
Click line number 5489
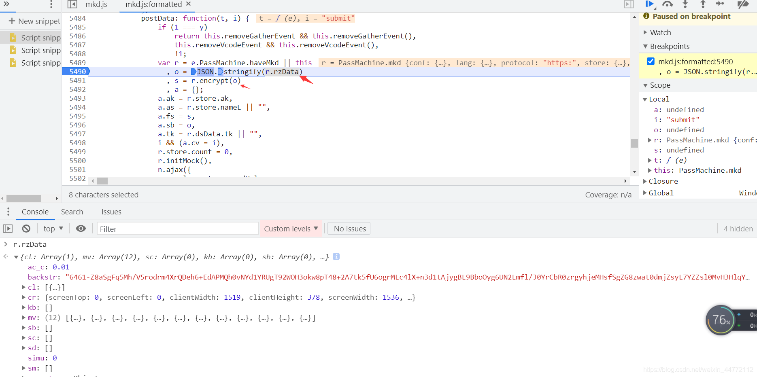click(x=77, y=63)
